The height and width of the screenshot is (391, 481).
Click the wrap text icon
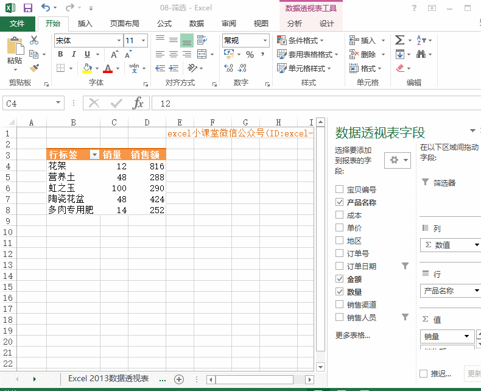(202, 40)
